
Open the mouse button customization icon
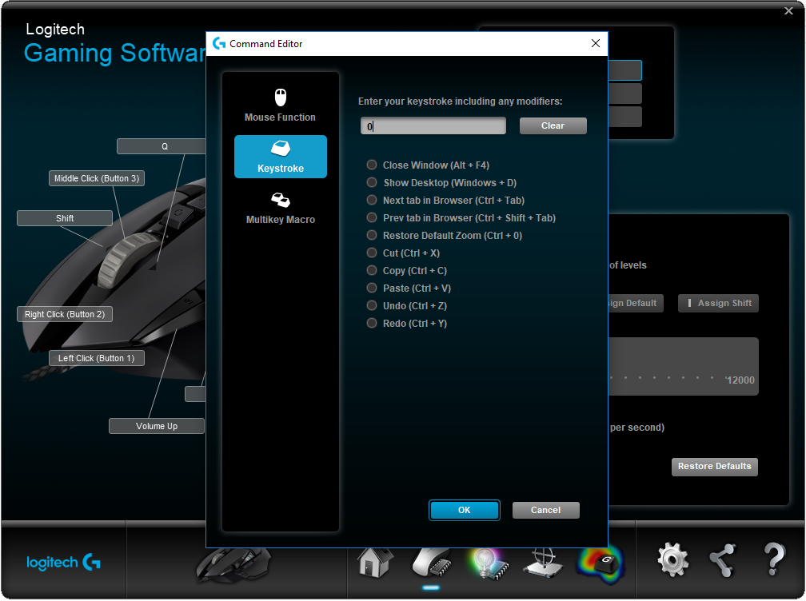pyautogui.click(x=431, y=563)
